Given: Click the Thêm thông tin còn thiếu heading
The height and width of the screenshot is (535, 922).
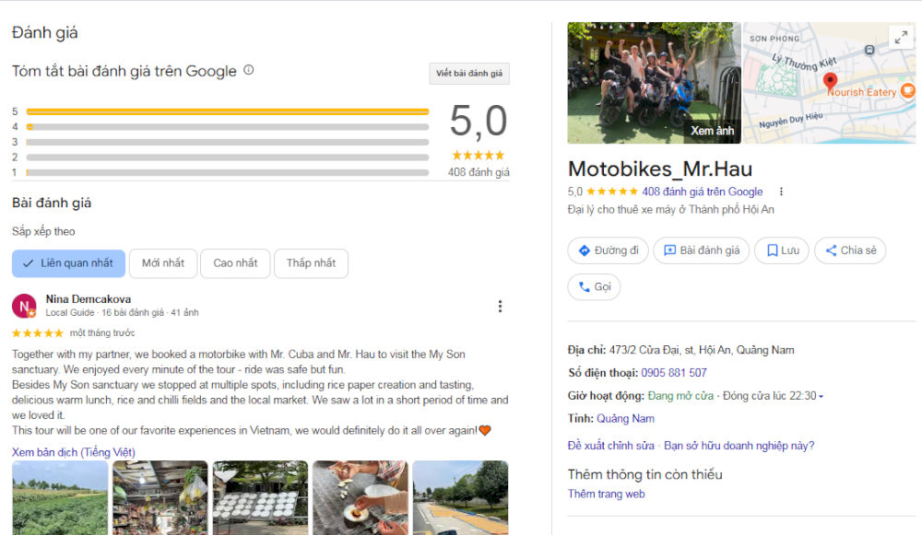Looking at the screenshot, I should click(x=645, y=474).
